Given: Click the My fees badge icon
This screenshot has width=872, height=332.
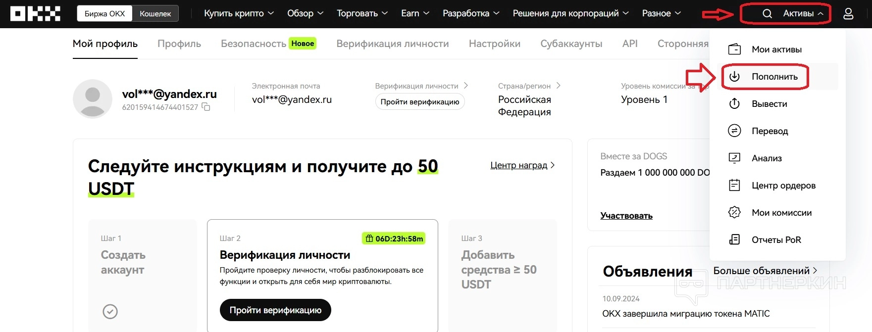Looking at the screenshot, I should click(734, 213).
